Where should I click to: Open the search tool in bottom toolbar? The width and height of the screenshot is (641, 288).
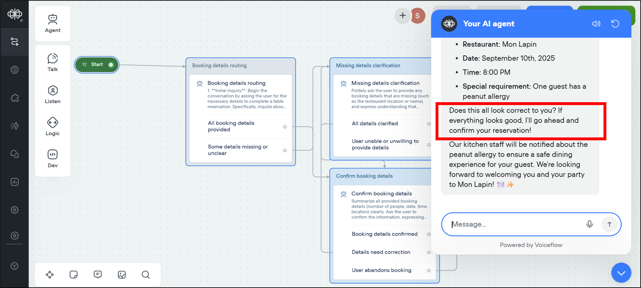[x=146, y=275]
